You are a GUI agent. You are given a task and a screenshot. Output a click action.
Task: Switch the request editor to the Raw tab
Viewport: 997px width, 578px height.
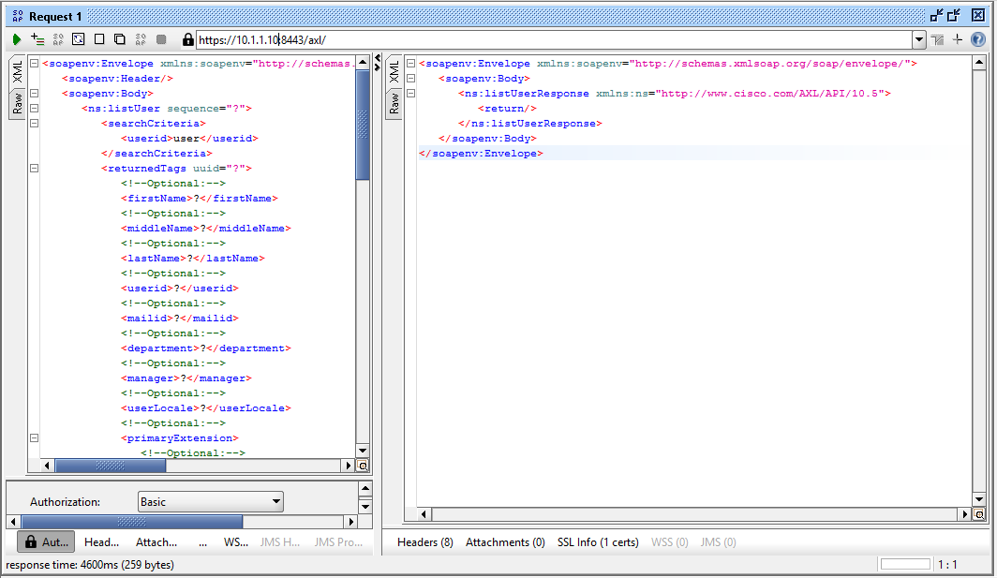pyautogui.click(x=16, y=99)
